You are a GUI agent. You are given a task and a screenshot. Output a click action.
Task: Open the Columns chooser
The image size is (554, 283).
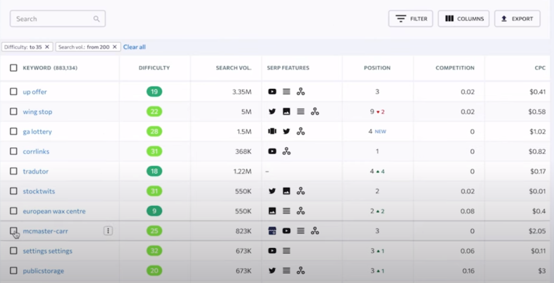click(x=464, y=19)
